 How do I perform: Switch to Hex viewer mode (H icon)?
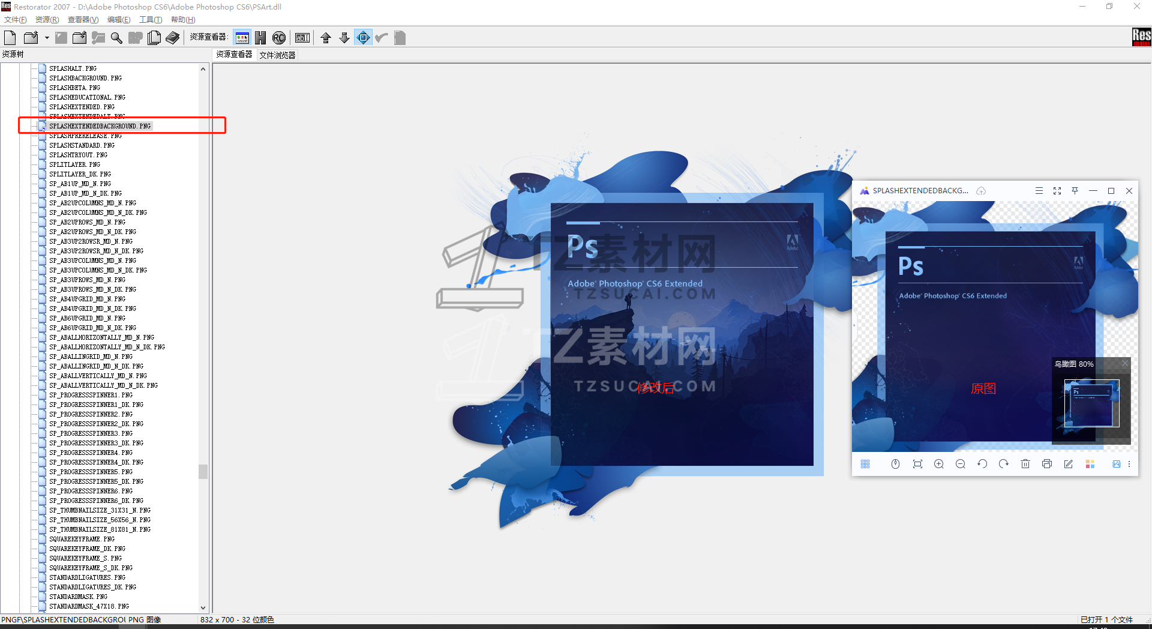pyautogui.click(x=260, y=38)
